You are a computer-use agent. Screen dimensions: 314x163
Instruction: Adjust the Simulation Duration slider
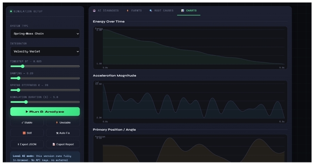coord(45,102)
